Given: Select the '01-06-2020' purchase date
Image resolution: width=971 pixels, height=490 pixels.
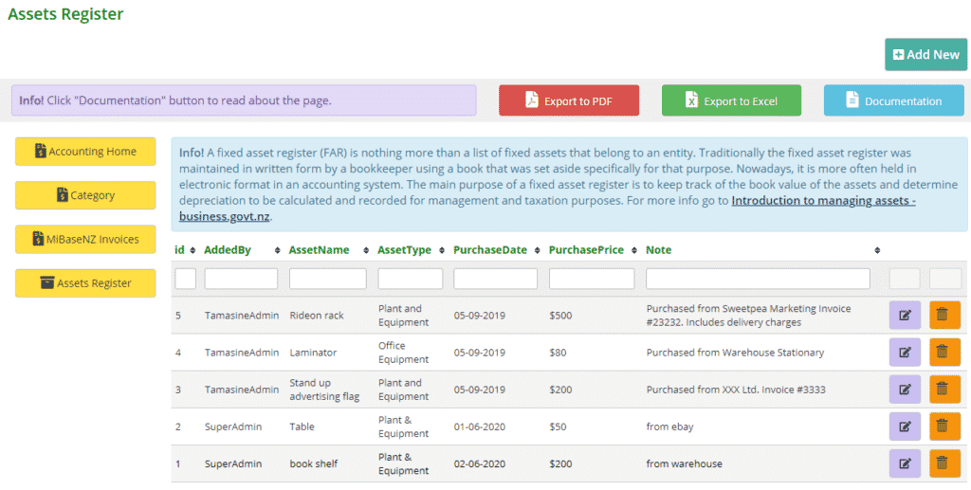Looking at the screenshot, I should coord(479,426).
